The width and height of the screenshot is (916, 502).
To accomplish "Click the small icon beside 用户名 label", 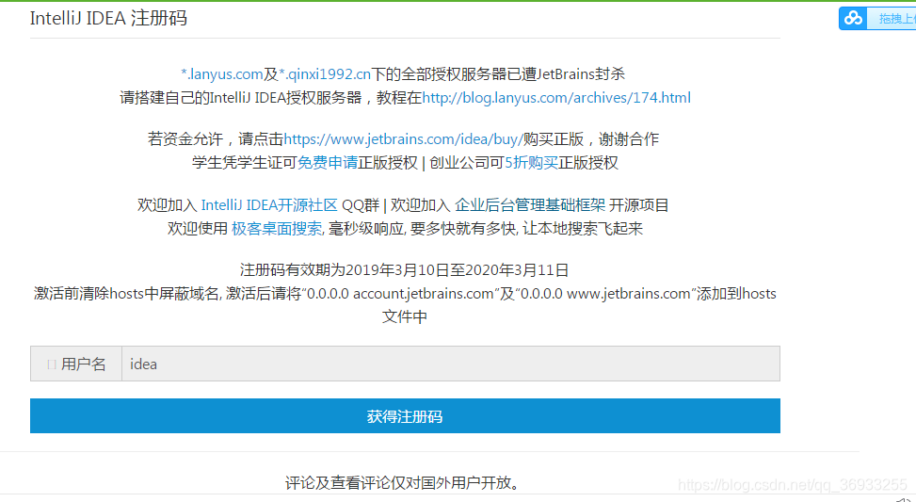I will click(x=52, y=364).
